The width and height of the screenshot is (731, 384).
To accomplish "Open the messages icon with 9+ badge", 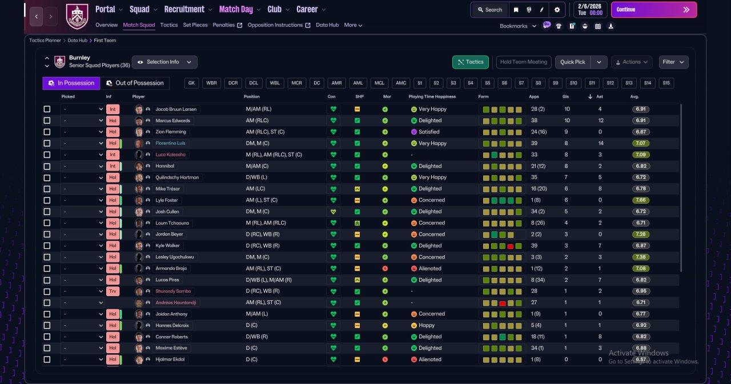I will coord(547,25).
